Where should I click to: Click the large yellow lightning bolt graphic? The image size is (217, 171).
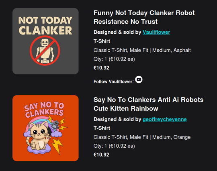[x=57, y=146]
